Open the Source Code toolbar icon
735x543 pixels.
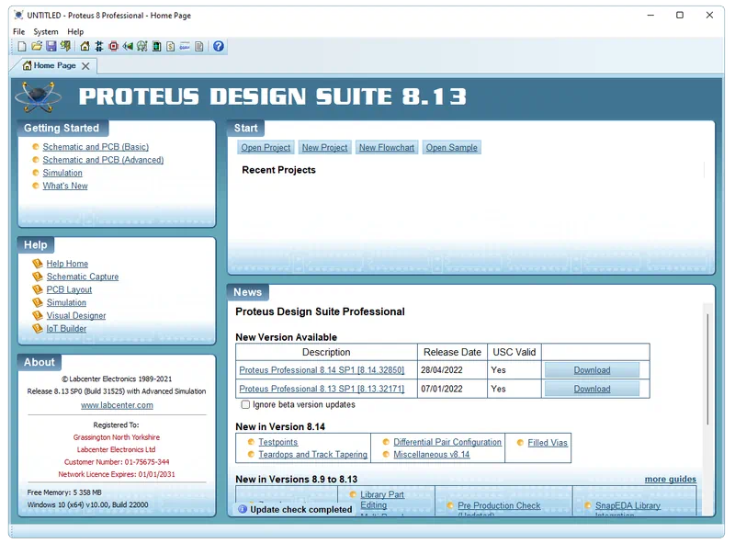point(185,47)
